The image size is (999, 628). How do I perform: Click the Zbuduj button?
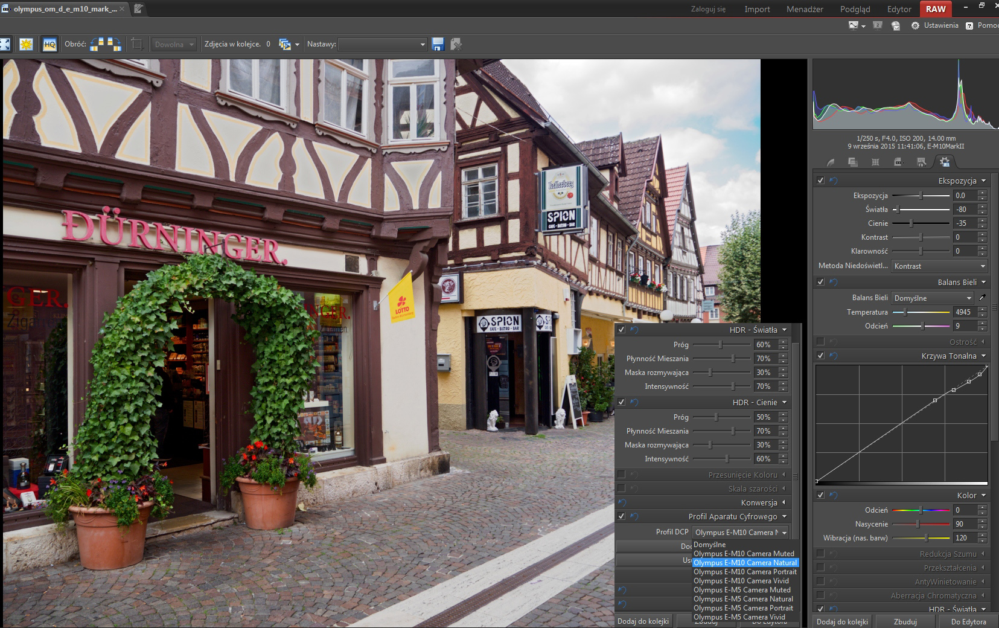click(905, 621)
